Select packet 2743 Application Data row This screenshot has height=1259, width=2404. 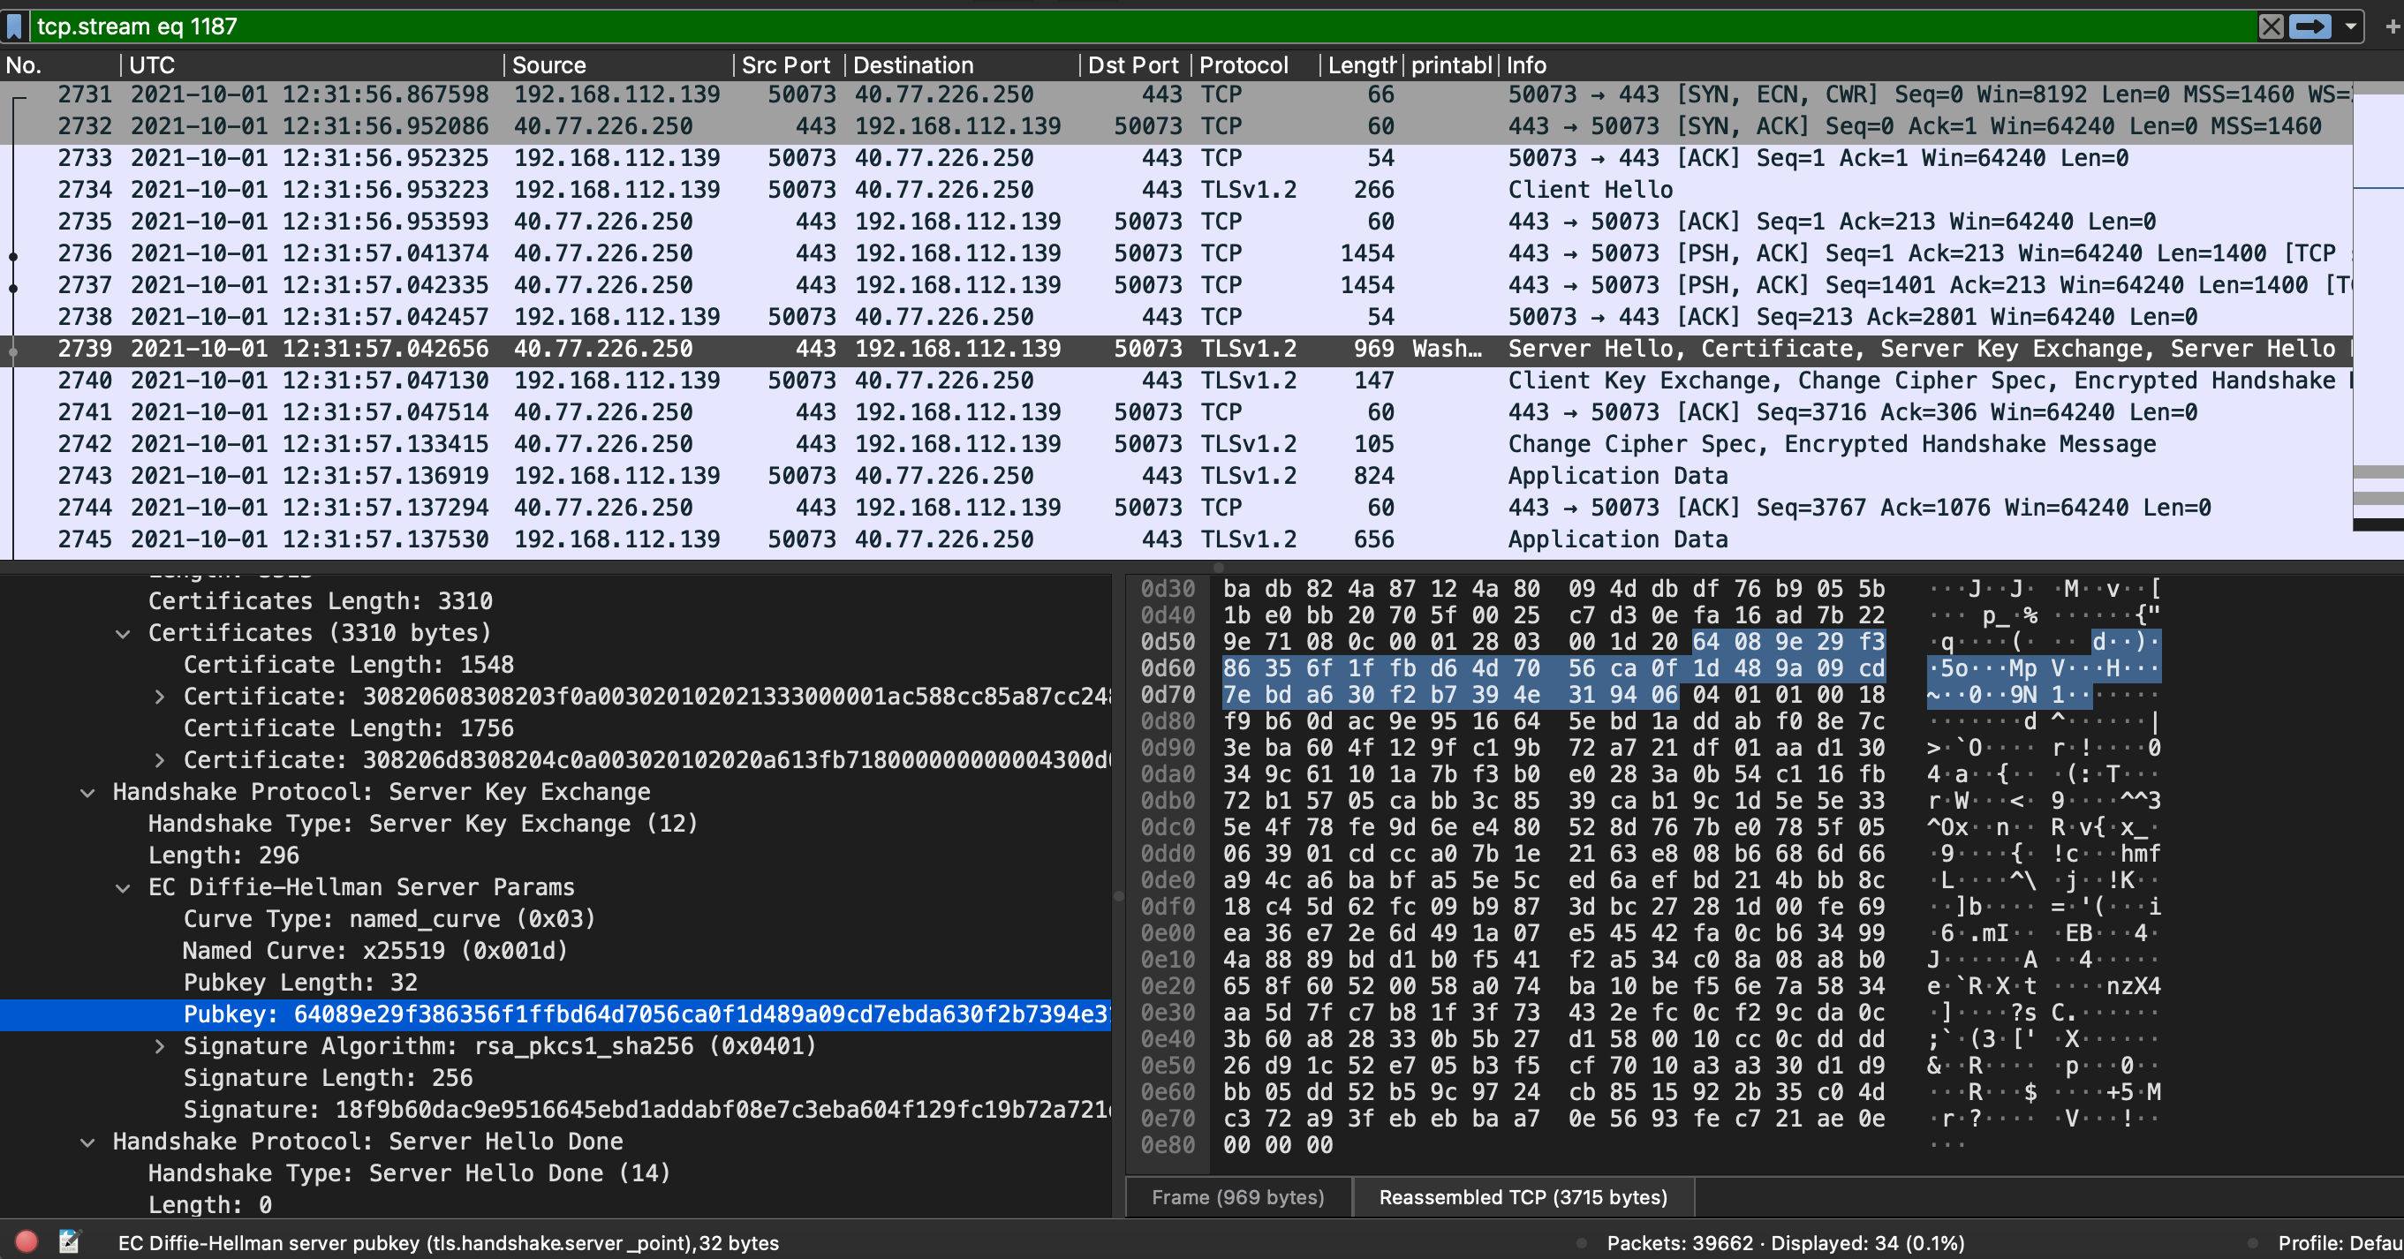(1176, 476)
